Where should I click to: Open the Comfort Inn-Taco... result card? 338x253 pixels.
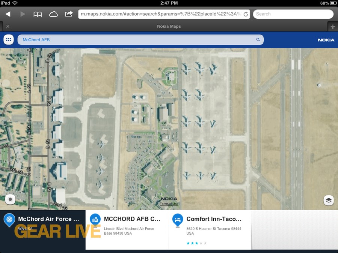click(210, 230)
